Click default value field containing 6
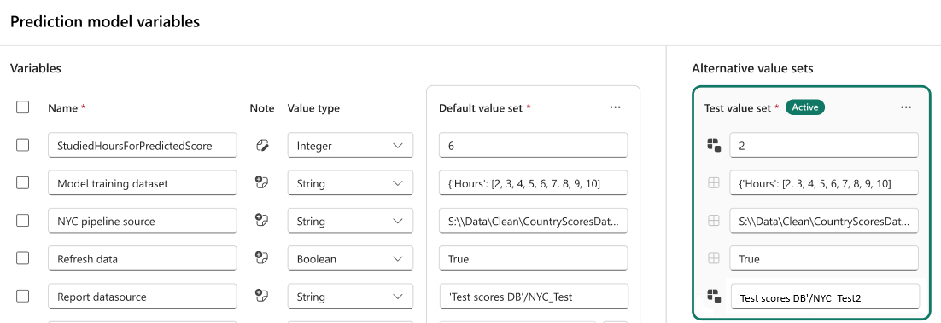 [534, 146]
